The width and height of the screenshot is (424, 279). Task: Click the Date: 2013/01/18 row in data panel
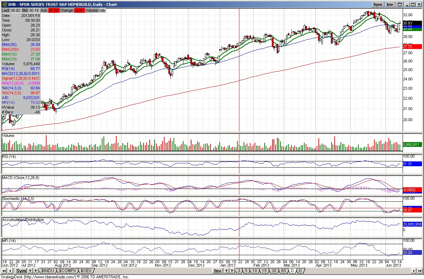pyautogui.click(x=21, y=16)
